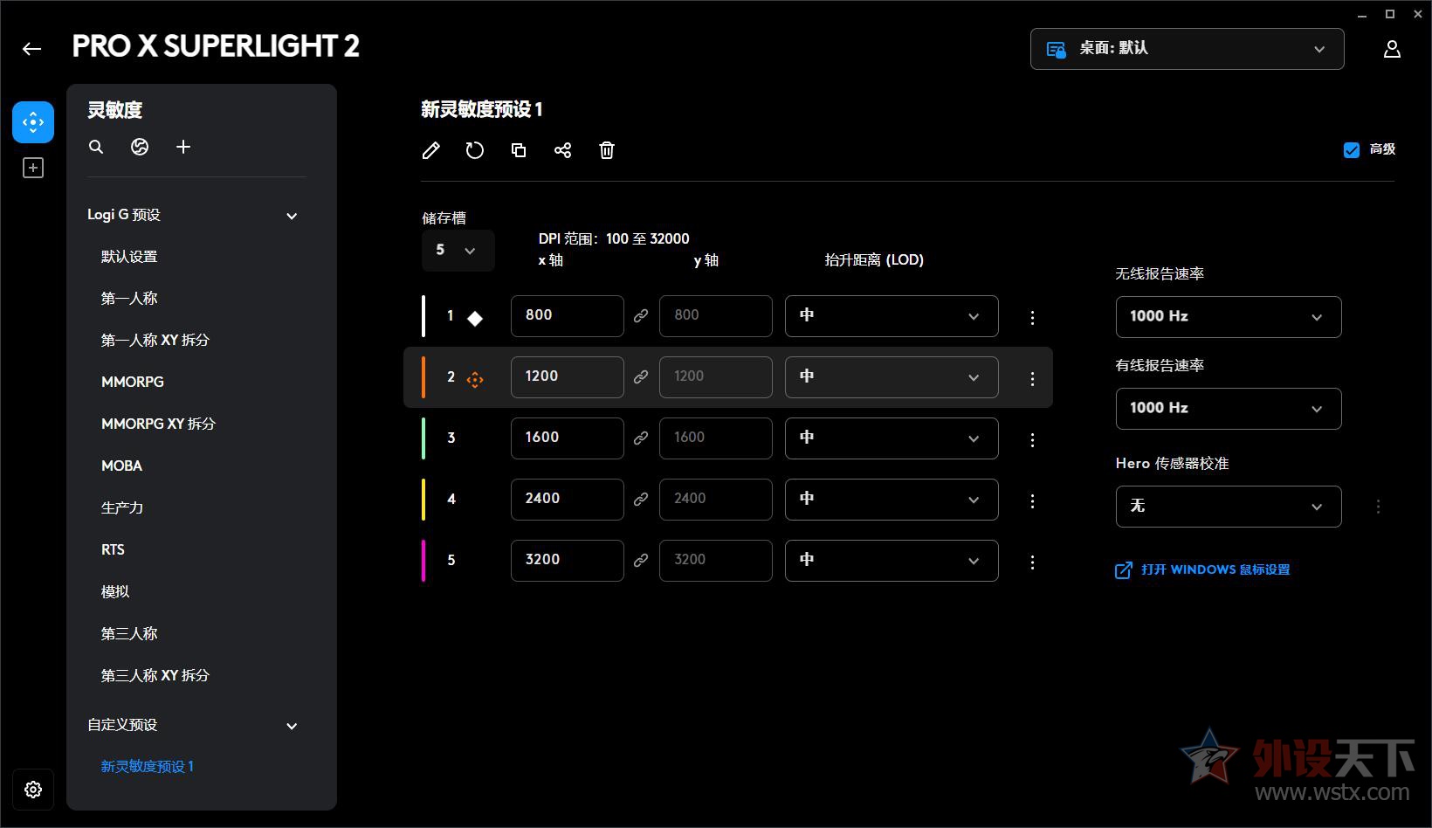The image size is (1432, 828).
Task: Reset preset with the circular arrow icon
Action: click(474, 150)
